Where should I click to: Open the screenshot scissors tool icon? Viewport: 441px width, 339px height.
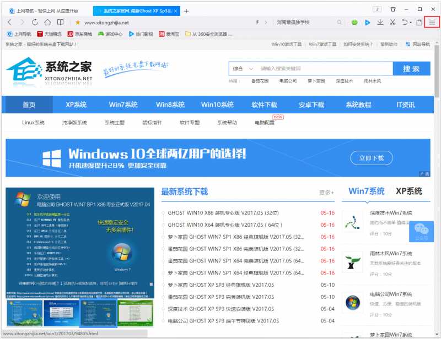pyautogui.click(x=392, y=23)
